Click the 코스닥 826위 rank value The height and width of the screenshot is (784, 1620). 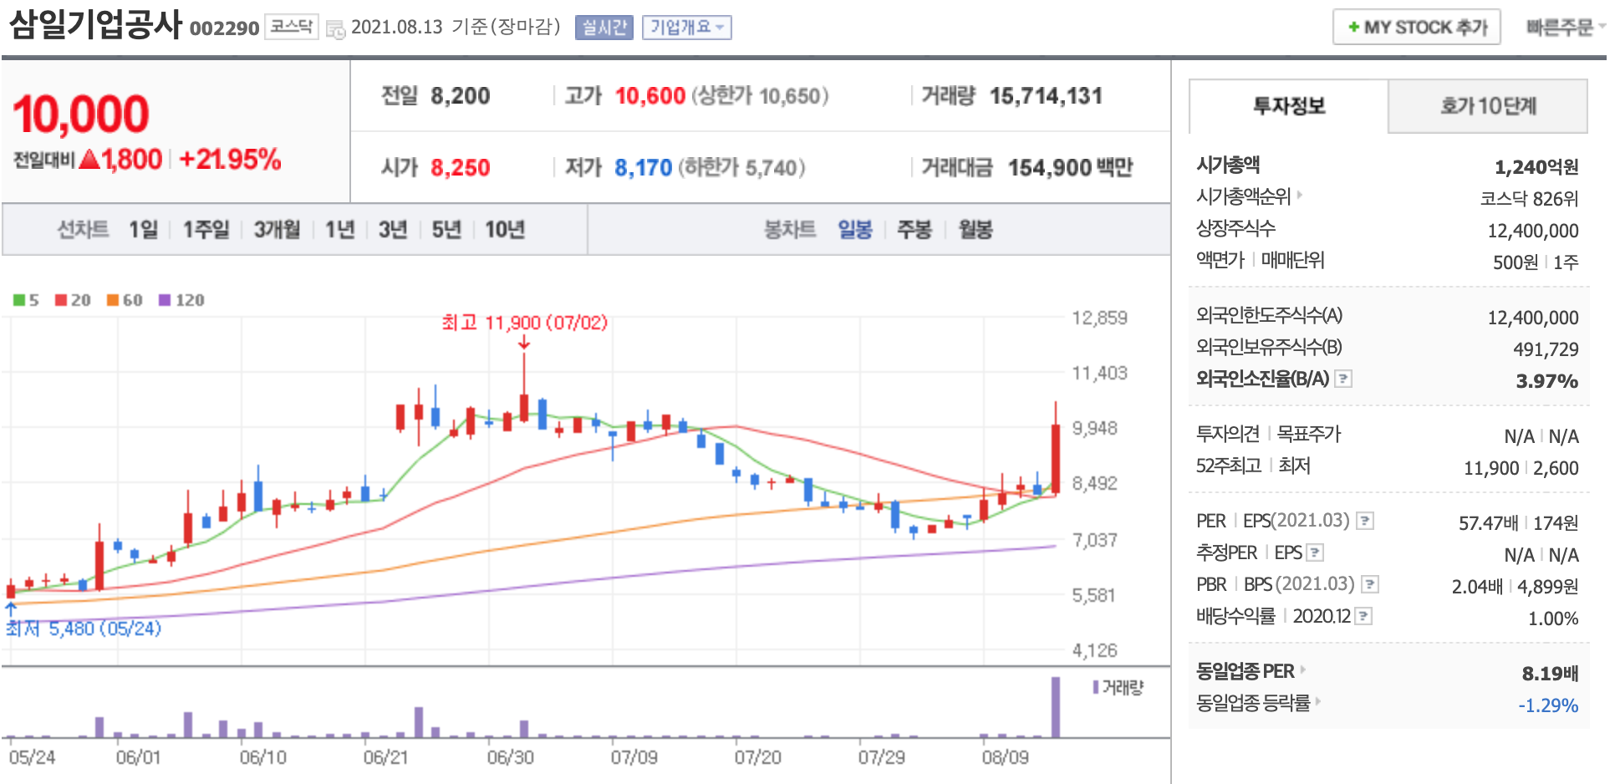(1529, 199)
